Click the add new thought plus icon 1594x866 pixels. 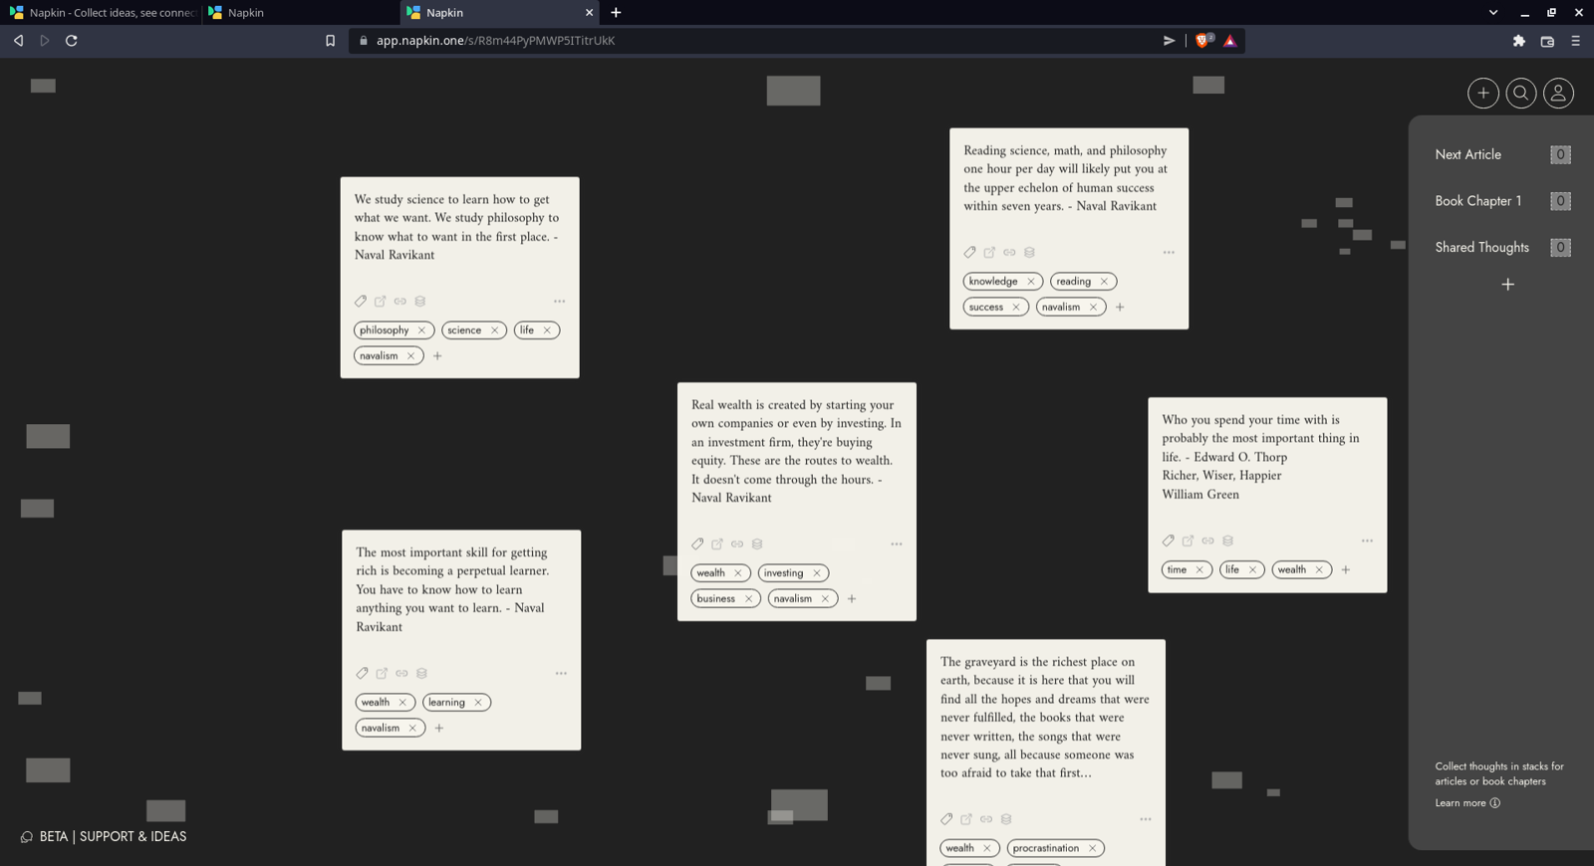pyautogui.click(x=1482, y=93)
